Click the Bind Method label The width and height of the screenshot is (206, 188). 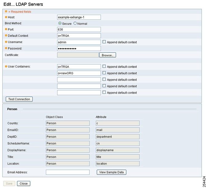tap(14, 23)
